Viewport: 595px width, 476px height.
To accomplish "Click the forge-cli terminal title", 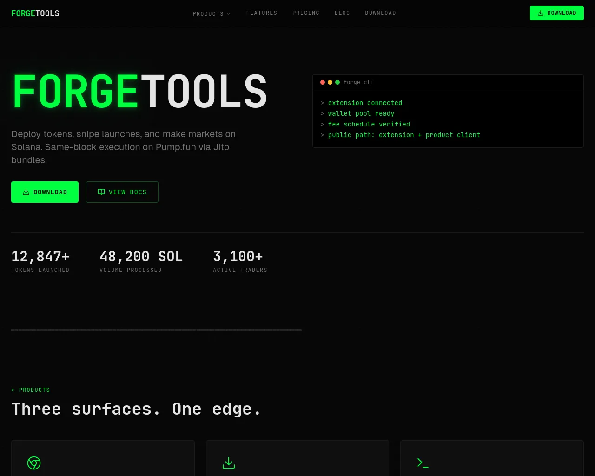I will pyautogui.click(x=358, y=82).
